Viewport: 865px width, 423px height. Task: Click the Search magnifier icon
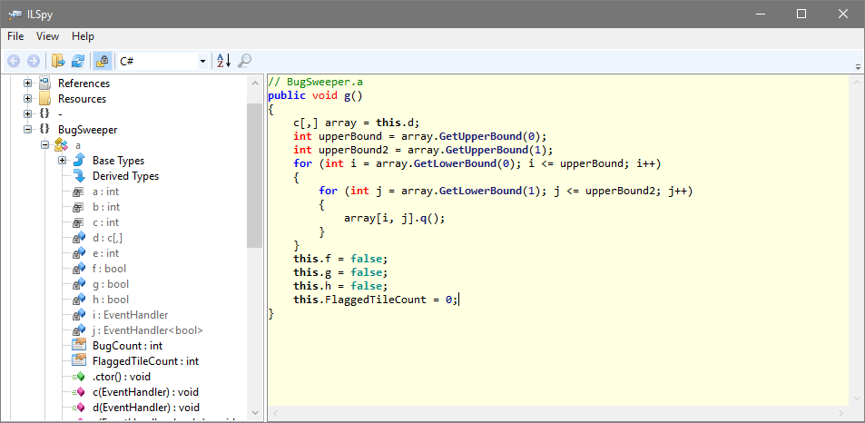(x=244, y=61)
